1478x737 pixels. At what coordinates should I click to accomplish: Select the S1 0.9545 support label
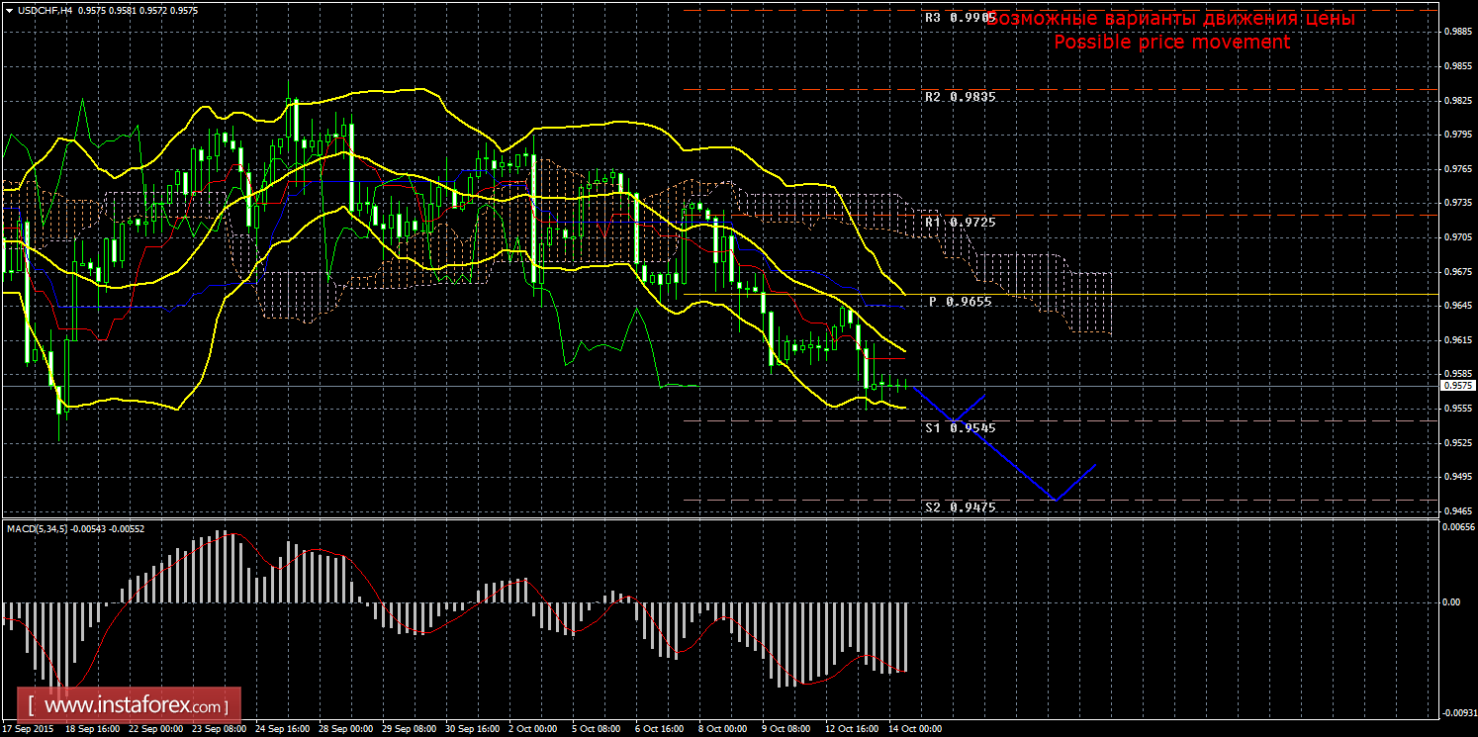tap(960, 428)
